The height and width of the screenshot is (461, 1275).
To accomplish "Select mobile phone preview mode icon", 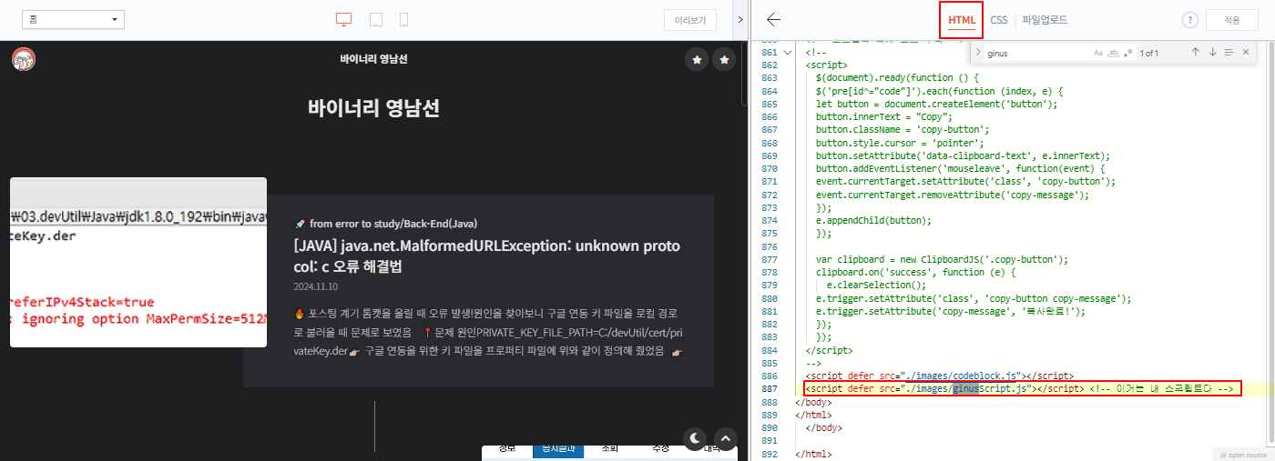I will [x=403, y=20].
